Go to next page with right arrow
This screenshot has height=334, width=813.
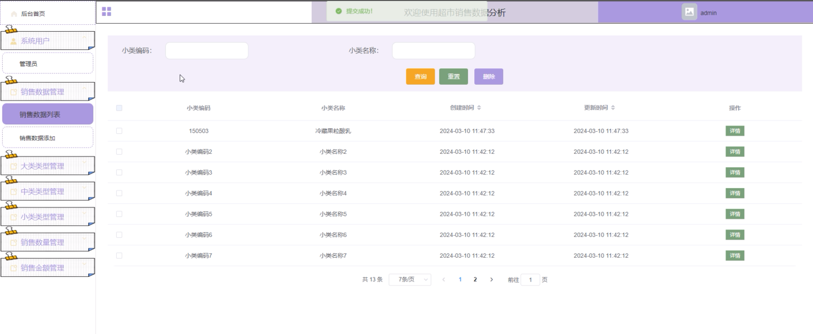(x=491, y=280)
